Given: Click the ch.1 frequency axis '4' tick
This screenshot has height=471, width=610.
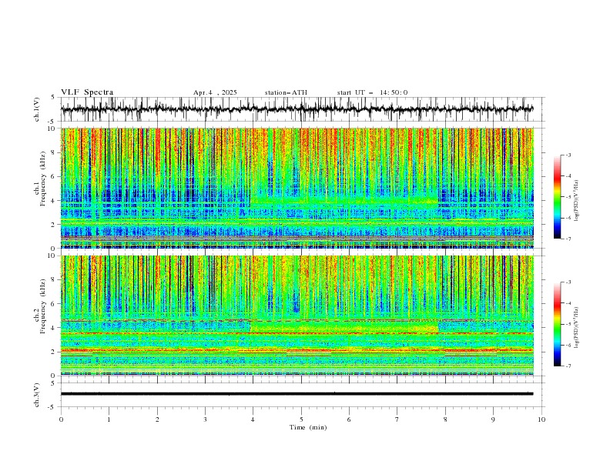Looking at the screenshot, I should click(55, 201).
